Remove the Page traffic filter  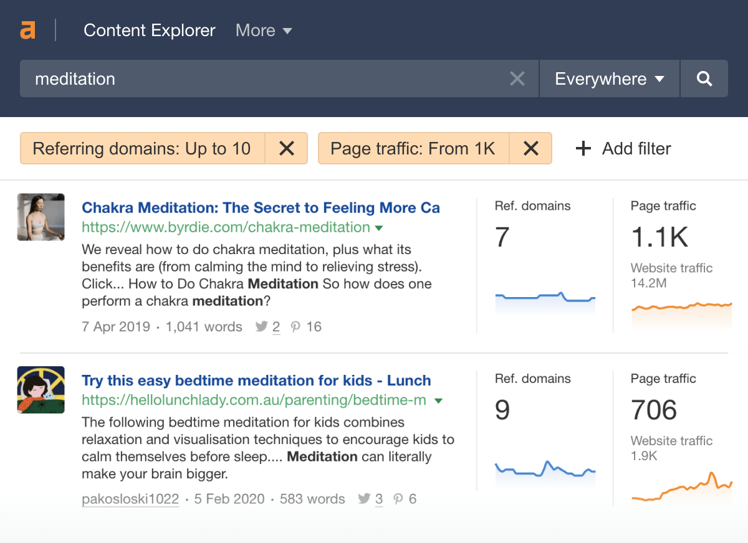pos(530,148)
